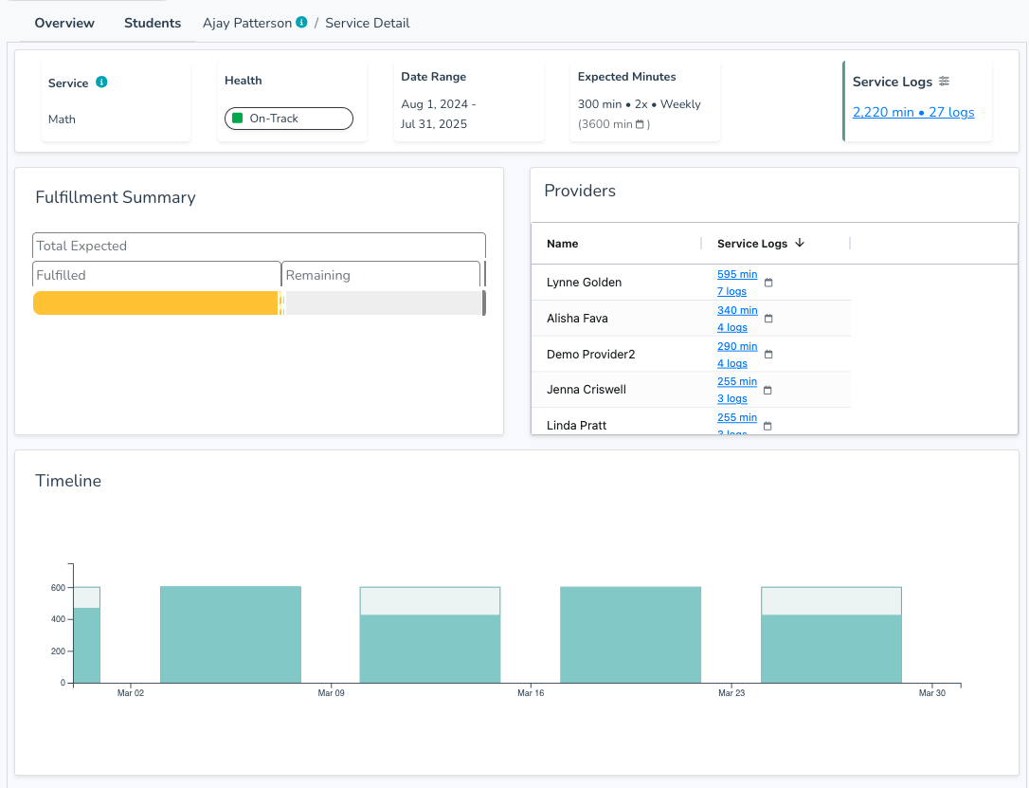
Task: Switch to the Students tab
Action: [x=153, y=23]
